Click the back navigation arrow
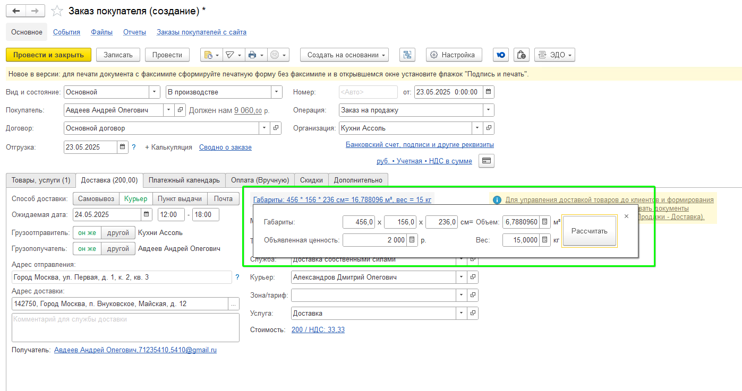Screen dimensions: 742x391 (x=16, y=11)
